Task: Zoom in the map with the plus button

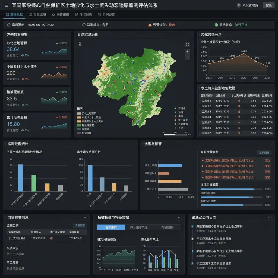Action: (x=187, y=51)
